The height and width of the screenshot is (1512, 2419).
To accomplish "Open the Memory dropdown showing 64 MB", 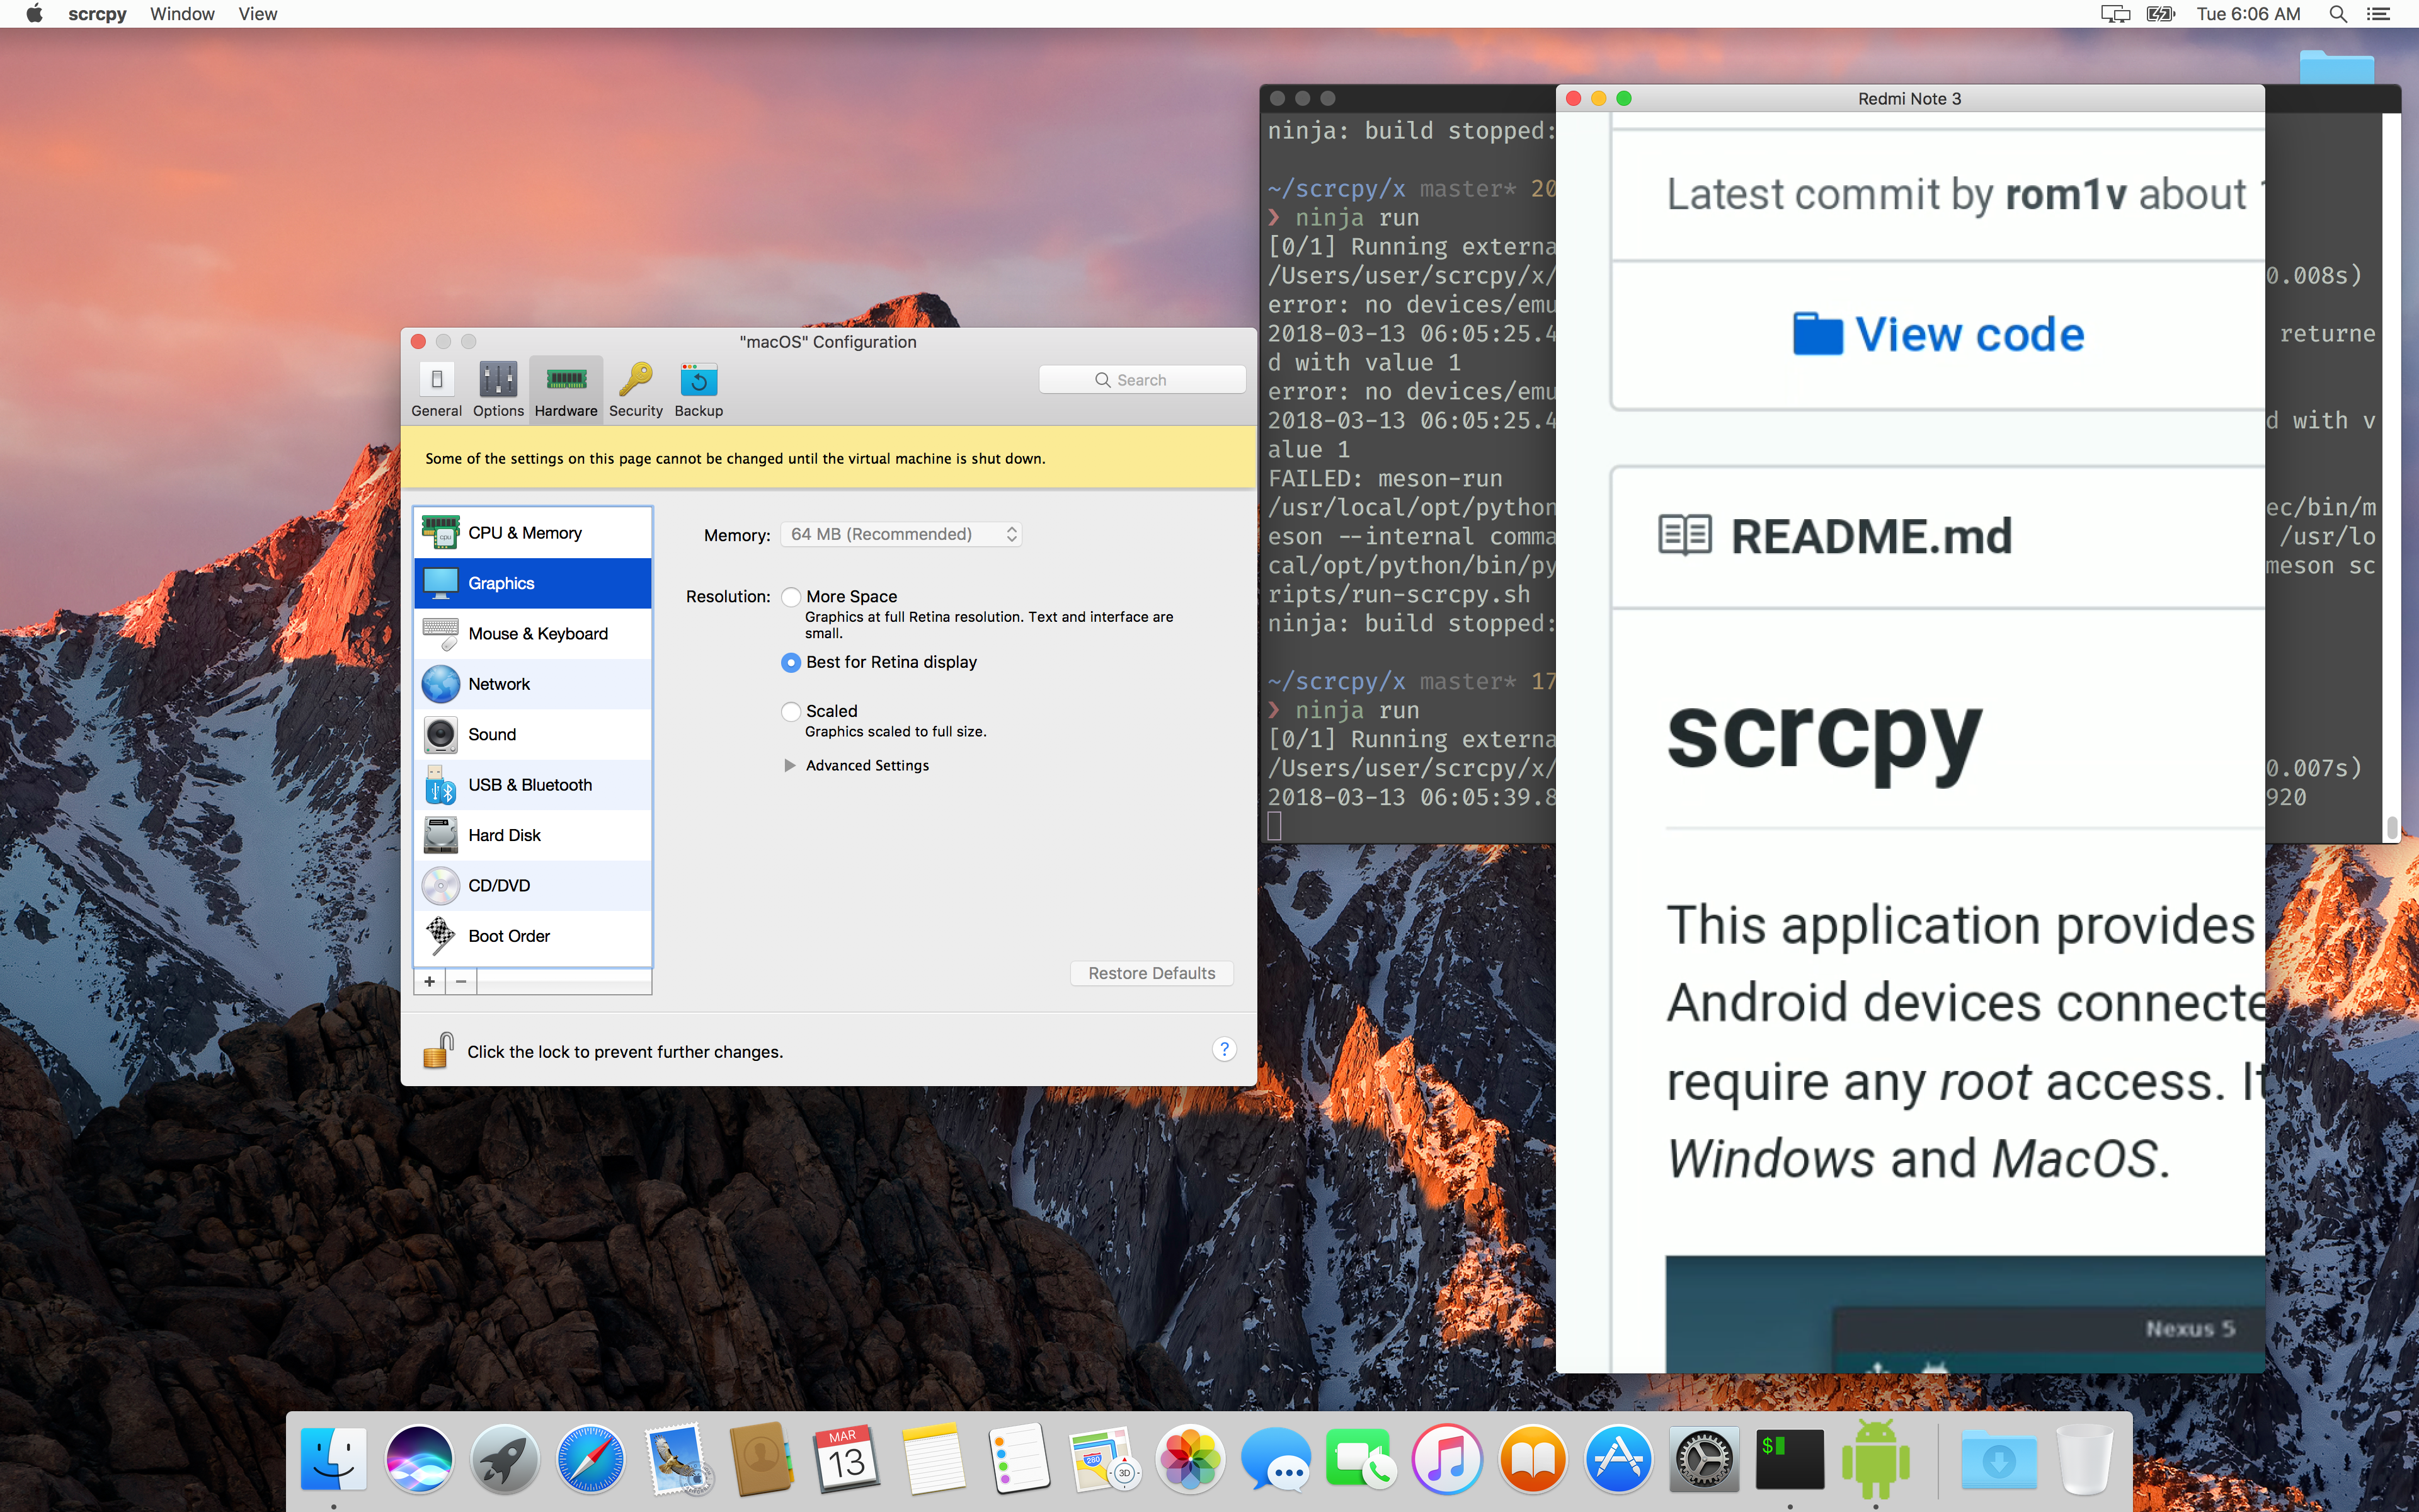I will click(x=901, y=534).
